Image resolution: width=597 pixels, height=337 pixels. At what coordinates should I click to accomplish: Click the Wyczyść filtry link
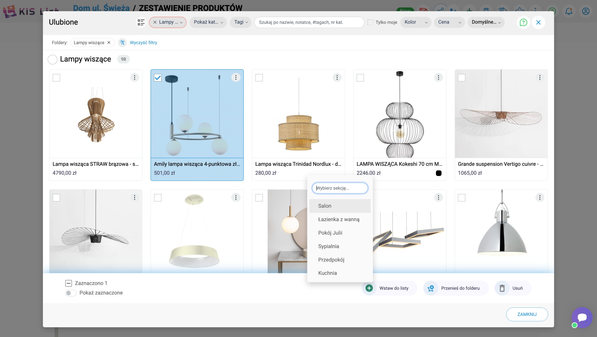pyautogui.click(x=143, y=43)
